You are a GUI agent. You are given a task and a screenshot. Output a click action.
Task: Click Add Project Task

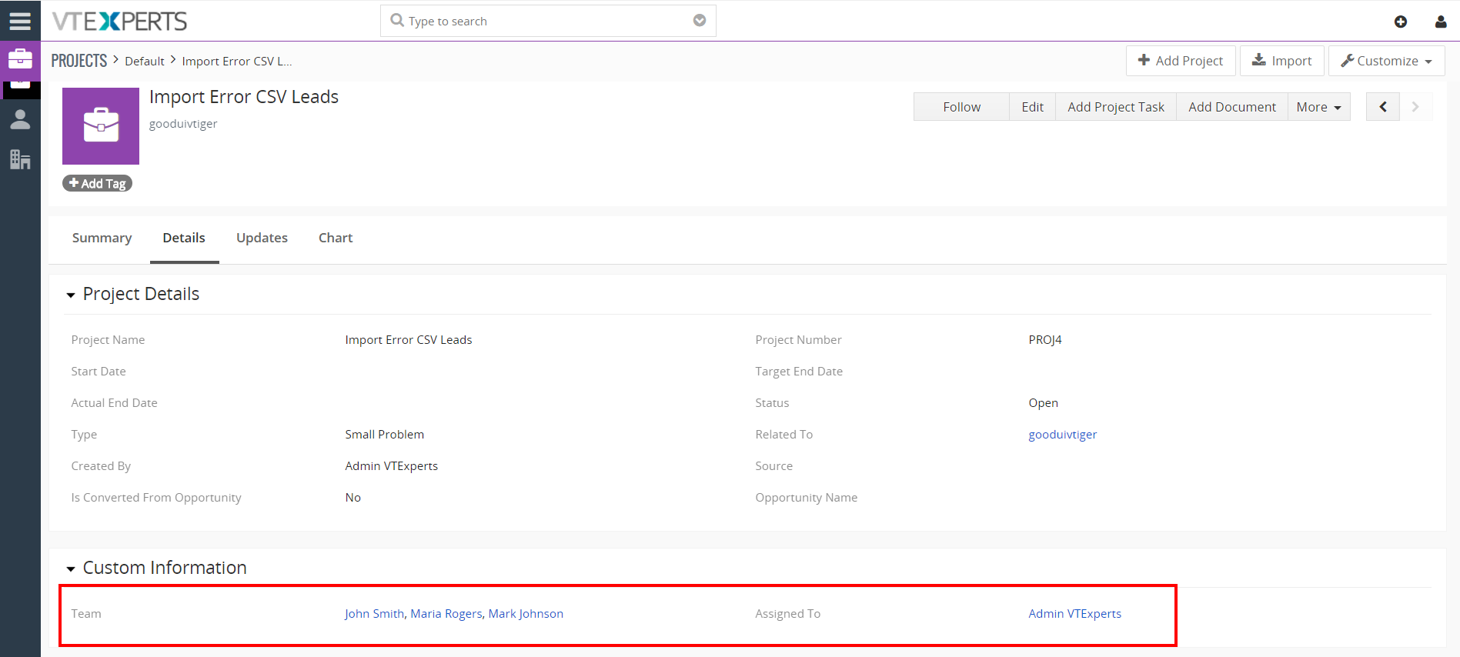click(x=1116, y=107)
